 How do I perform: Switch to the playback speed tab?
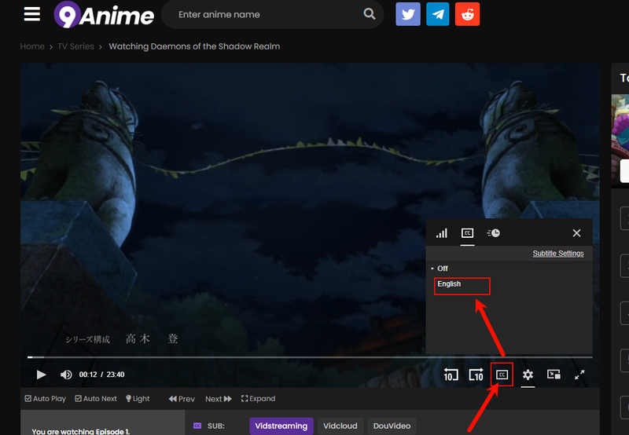(494, 233)
